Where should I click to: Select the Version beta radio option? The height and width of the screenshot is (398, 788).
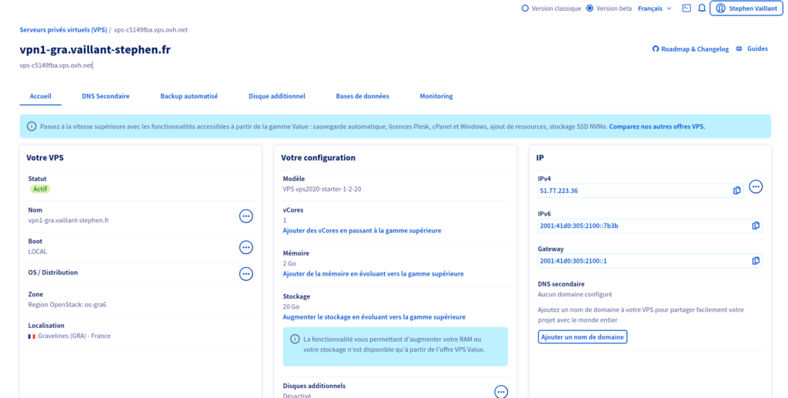pos(590,8)
